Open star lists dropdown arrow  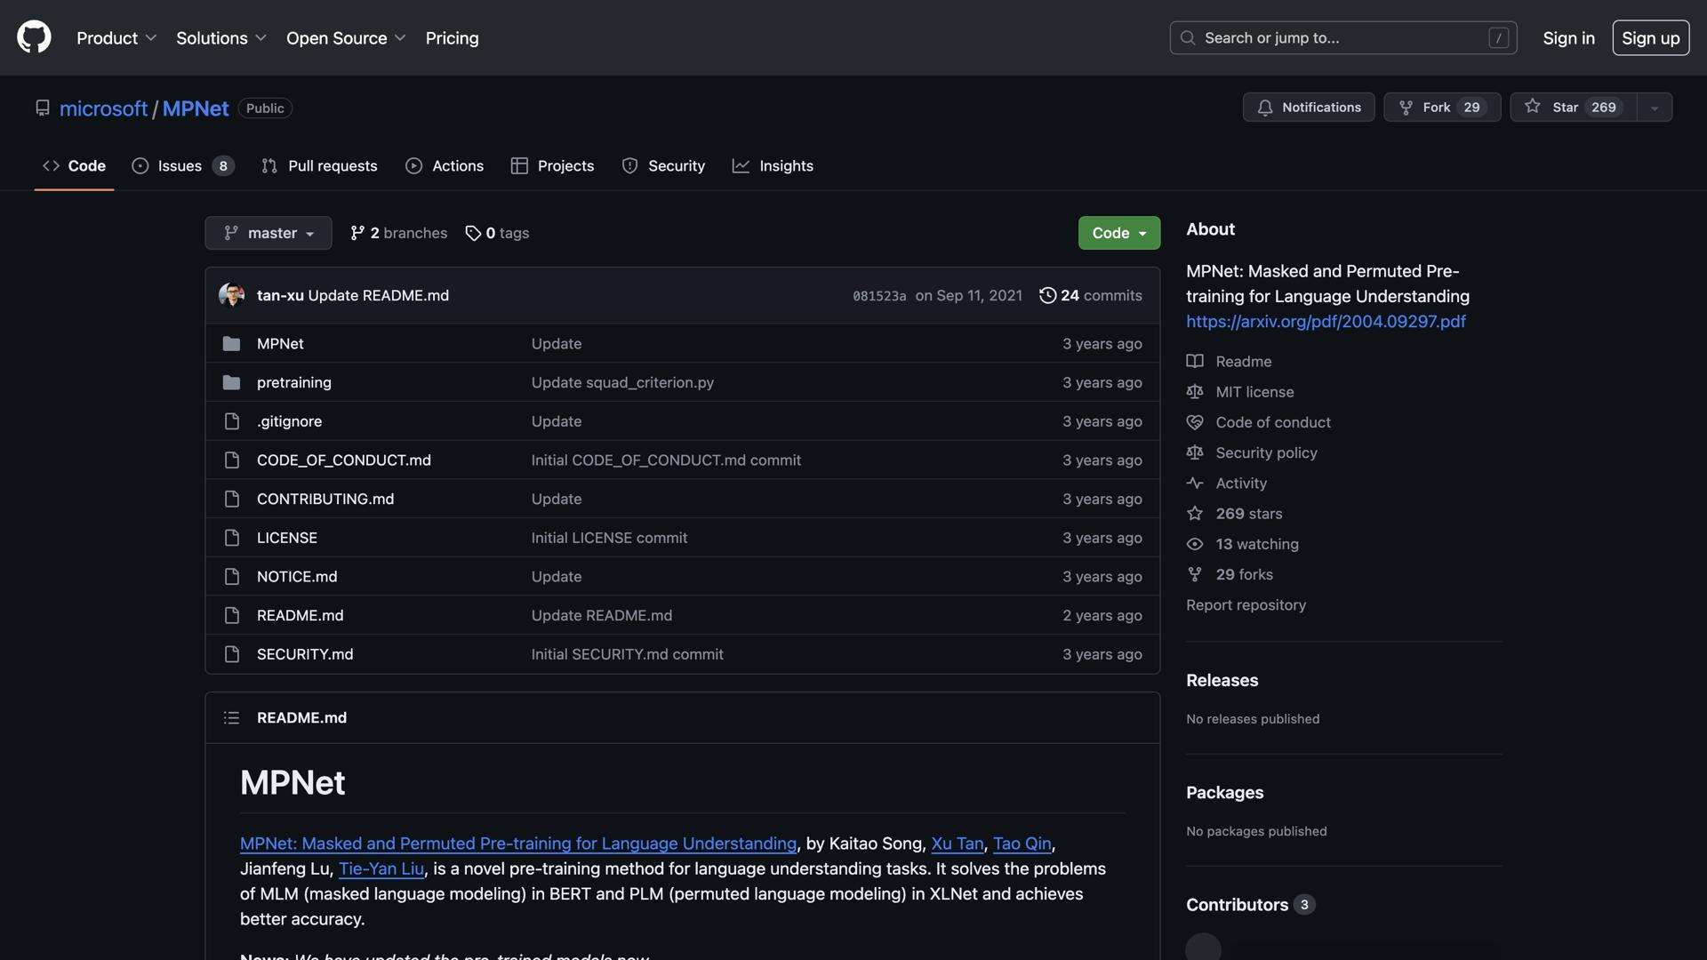click(x=1654, y=108)
